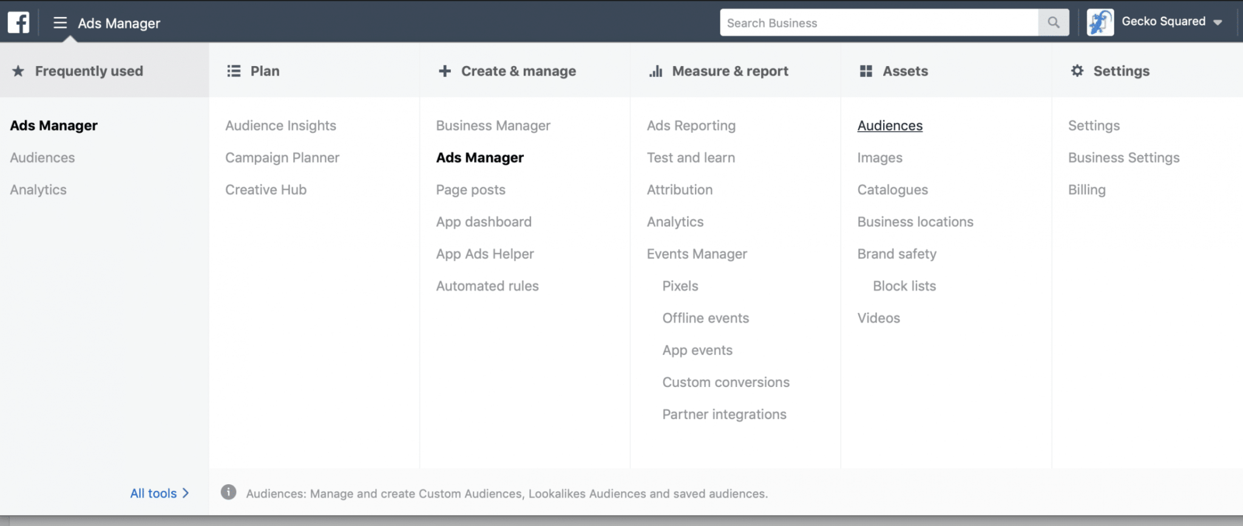This screenshot has height=526, width=1243.
Task: Open Audience Insights
Action: [x=280, y=126]
